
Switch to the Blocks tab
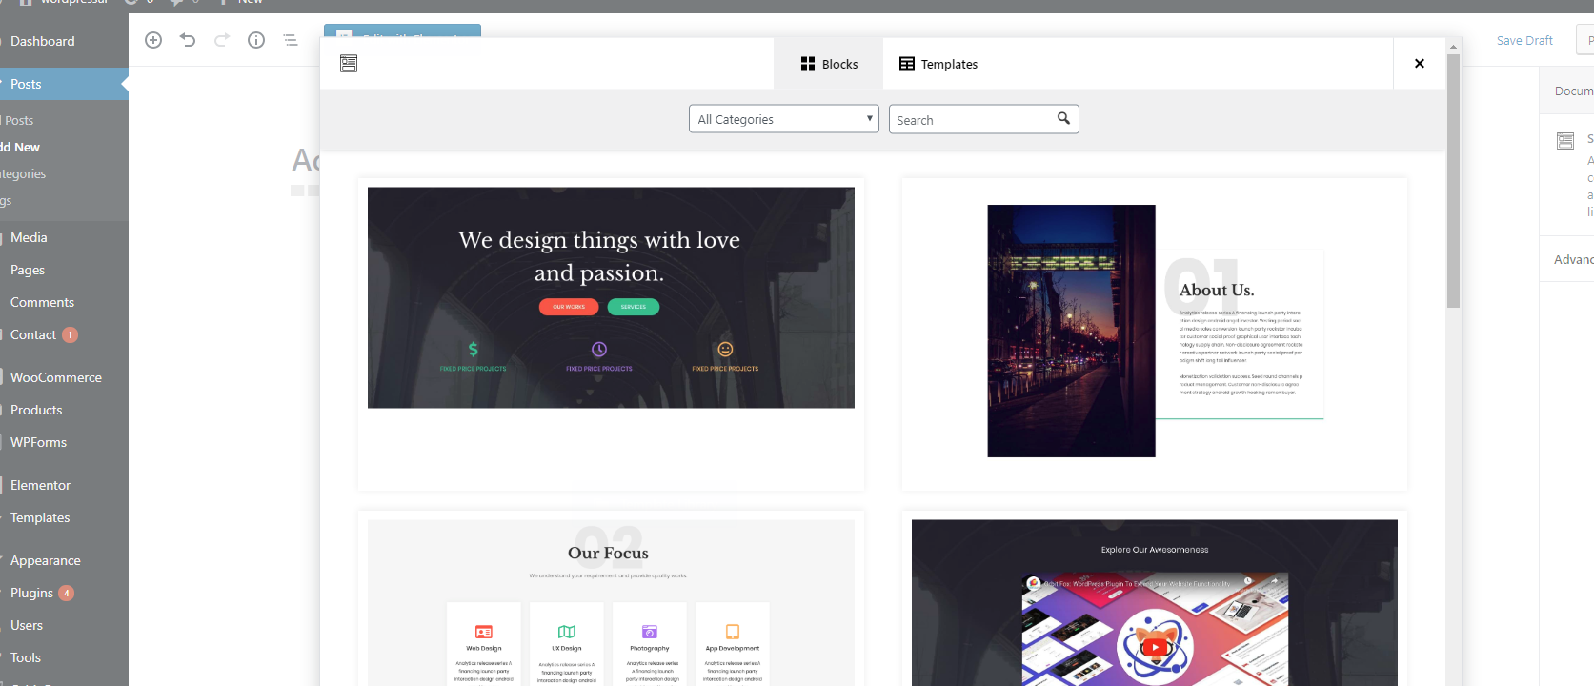(829, 64)
